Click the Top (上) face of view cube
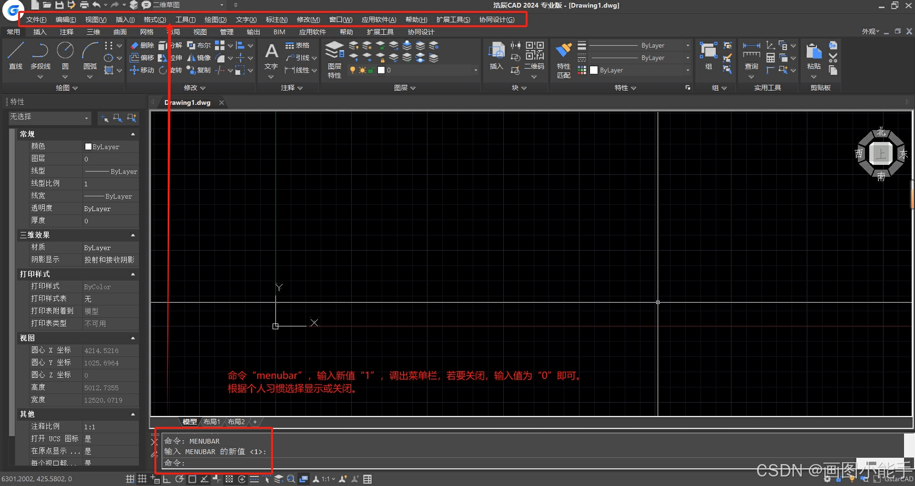Screen dimensions: 915x486 [881, 154]
